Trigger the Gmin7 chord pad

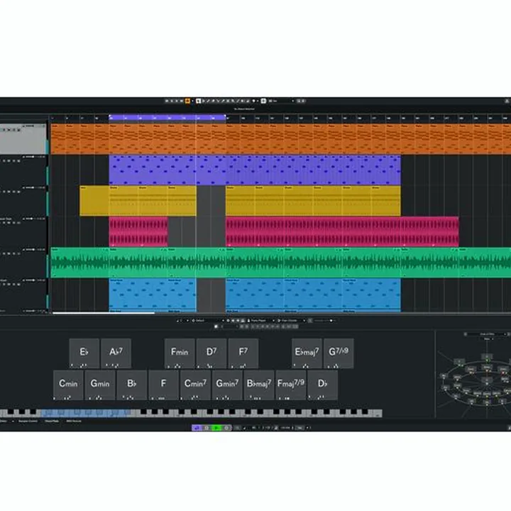[x=228, y=385]
